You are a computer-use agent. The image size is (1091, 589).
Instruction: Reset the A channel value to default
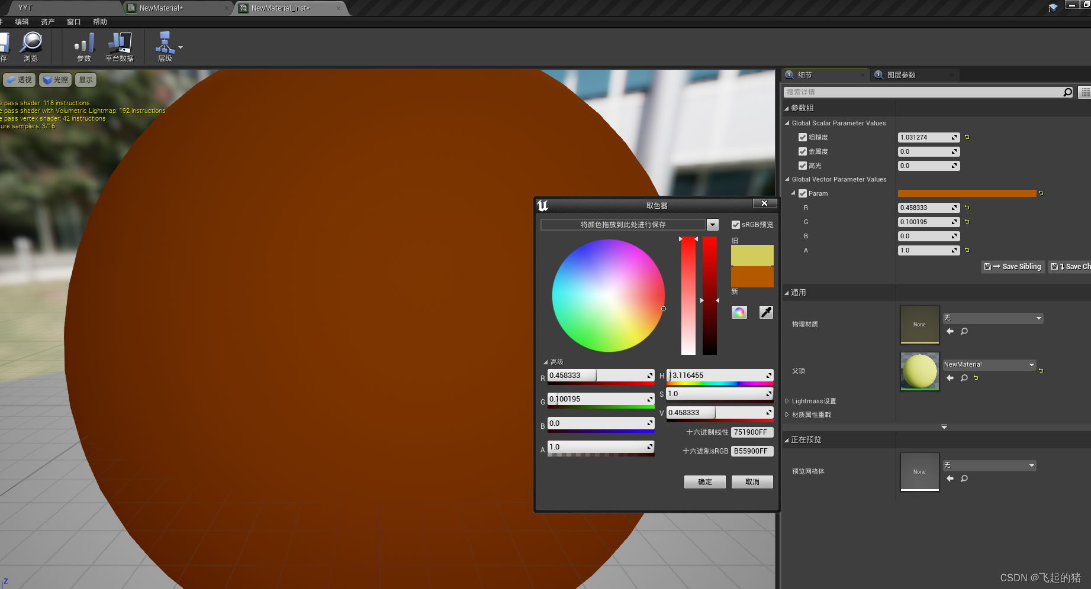click(967, 250)
